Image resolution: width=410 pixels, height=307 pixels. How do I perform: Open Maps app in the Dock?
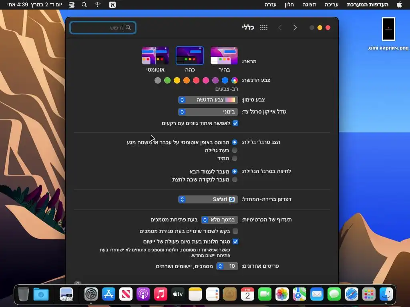(299, 294)
